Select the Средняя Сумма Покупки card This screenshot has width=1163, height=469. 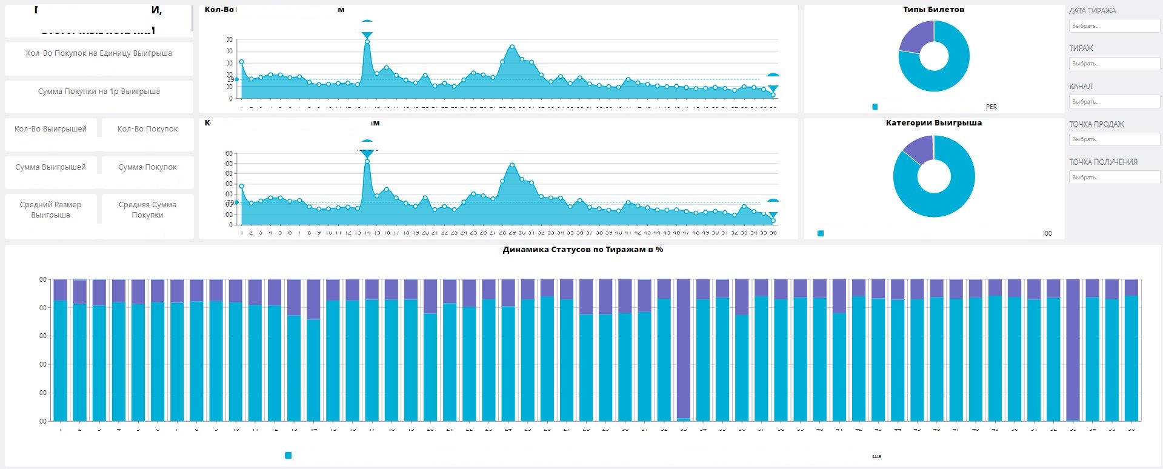(x=147, y=216)
